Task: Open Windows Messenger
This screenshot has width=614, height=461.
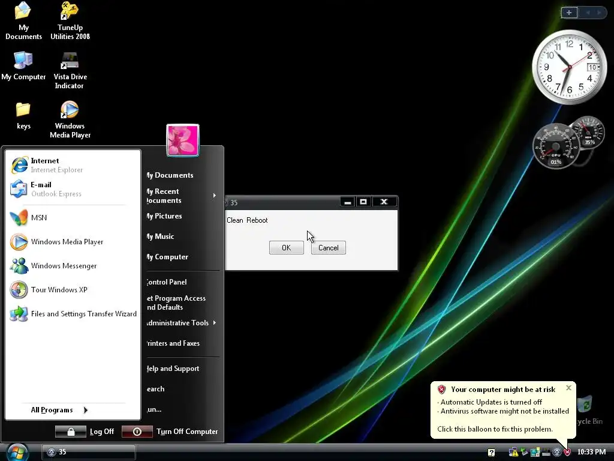Action: (x=73, y=266)
